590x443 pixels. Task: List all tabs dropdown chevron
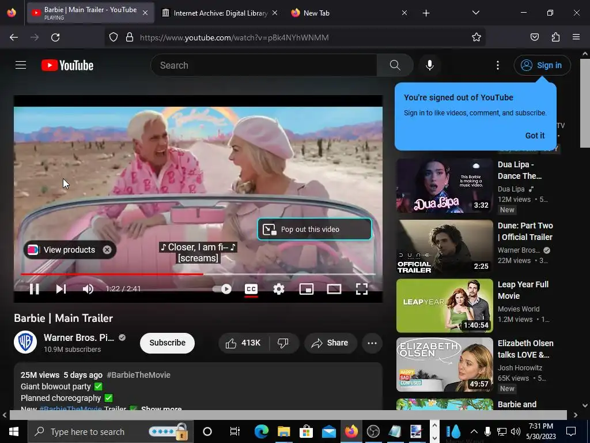click(x=475, y=13)
